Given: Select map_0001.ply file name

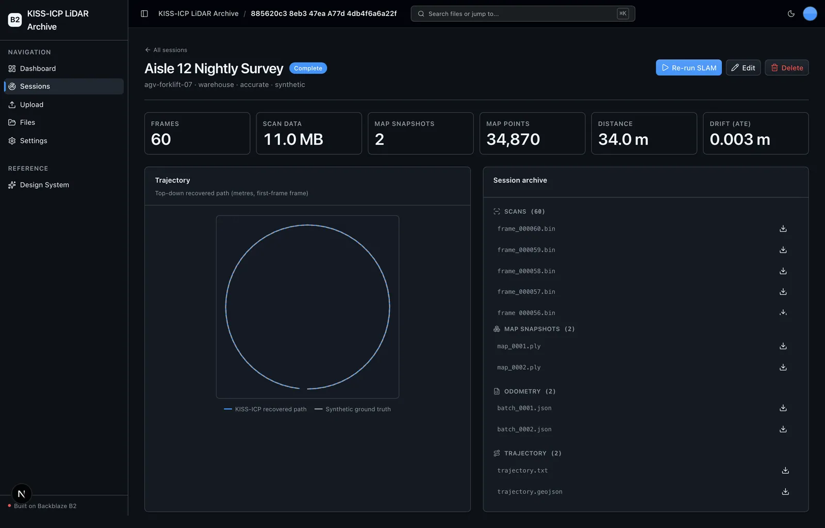Looking at the screenshot, I should (x=519, y=346).
